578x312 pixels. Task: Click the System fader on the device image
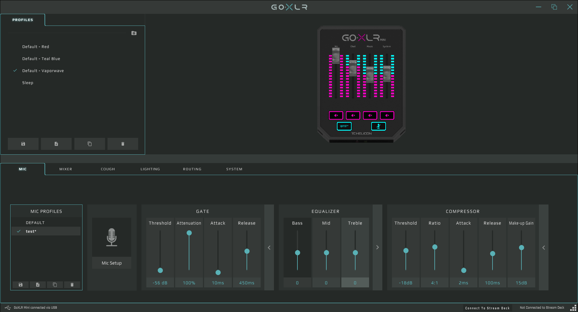387,74
